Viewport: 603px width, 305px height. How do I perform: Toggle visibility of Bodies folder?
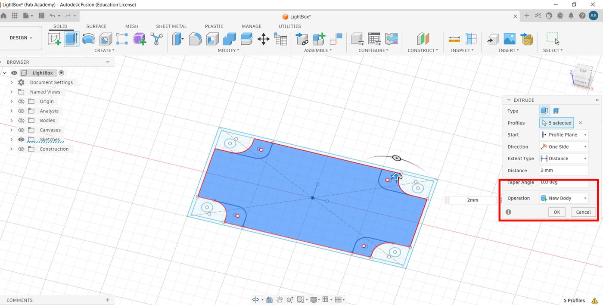(21, 121)
